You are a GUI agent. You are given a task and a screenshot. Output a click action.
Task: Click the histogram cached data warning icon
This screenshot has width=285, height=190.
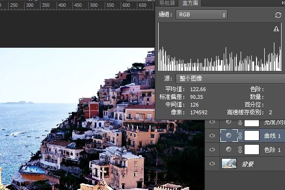click(276, 29)
